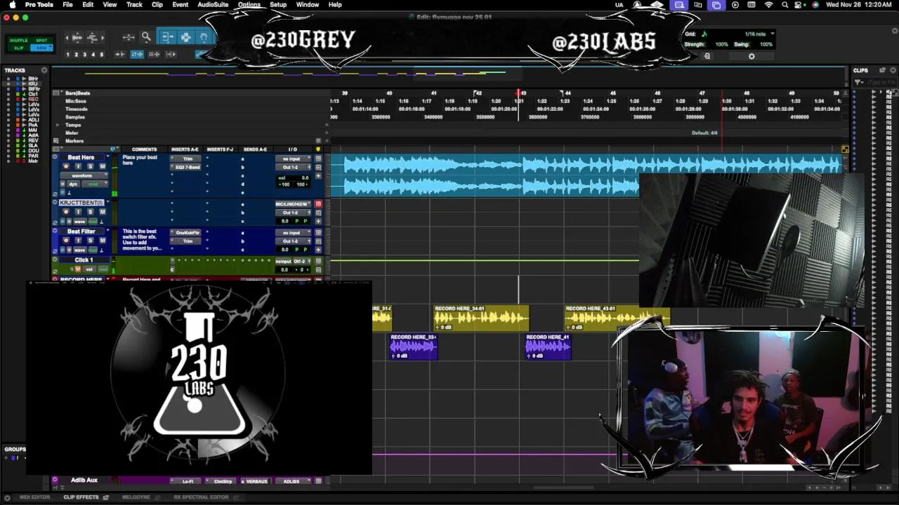Enable Shuffle edit mode

tap(20, 41)
